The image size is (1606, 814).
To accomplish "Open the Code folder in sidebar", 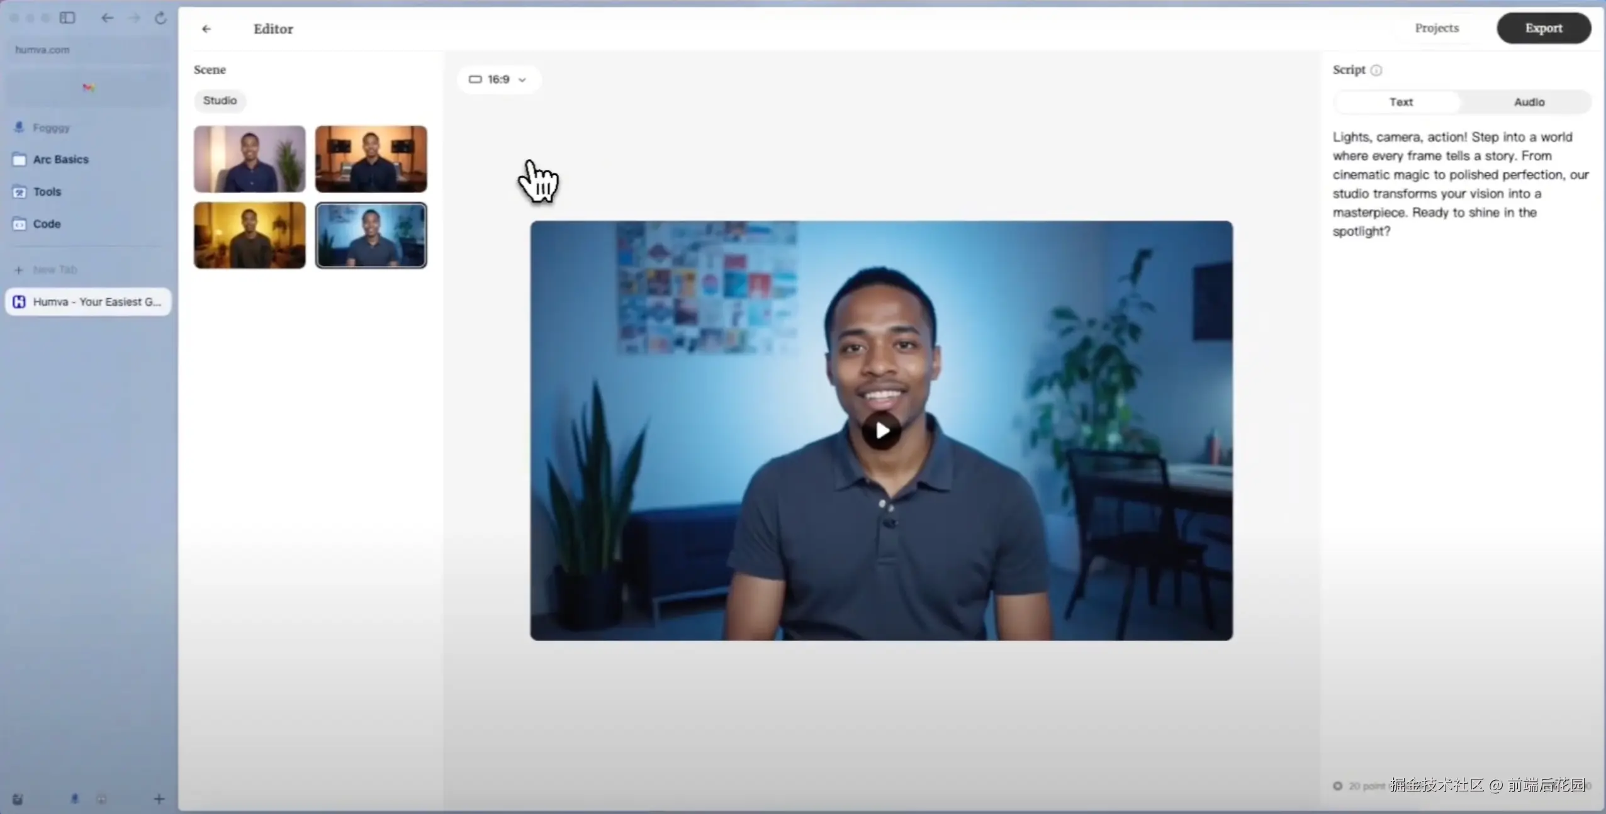I will click(47, 224).
